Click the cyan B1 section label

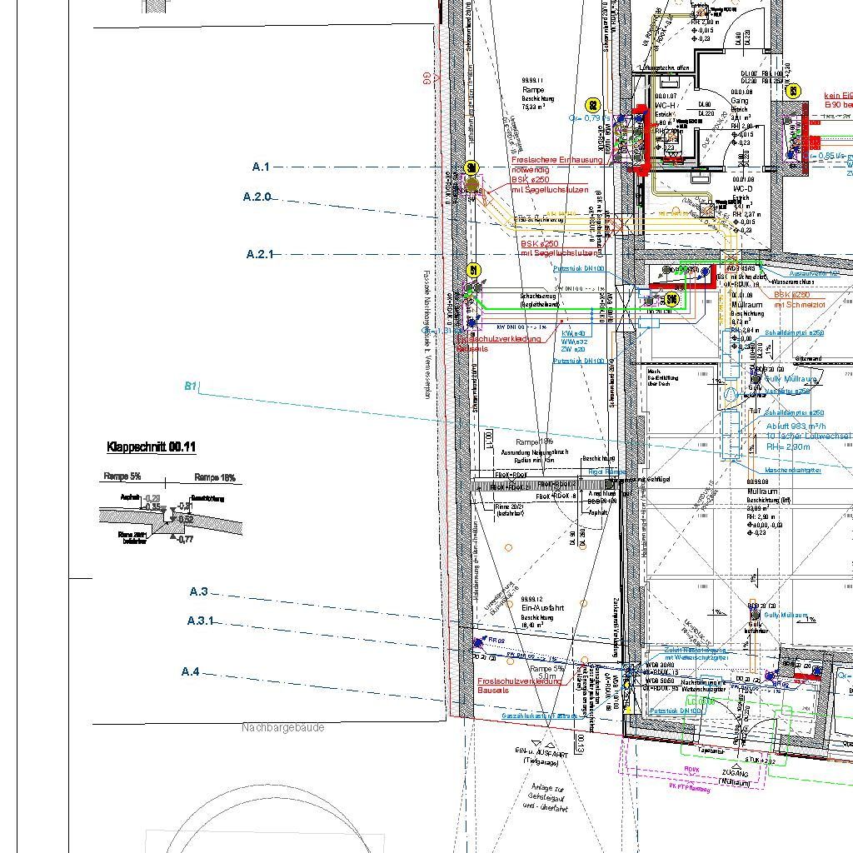pos(190,387)
